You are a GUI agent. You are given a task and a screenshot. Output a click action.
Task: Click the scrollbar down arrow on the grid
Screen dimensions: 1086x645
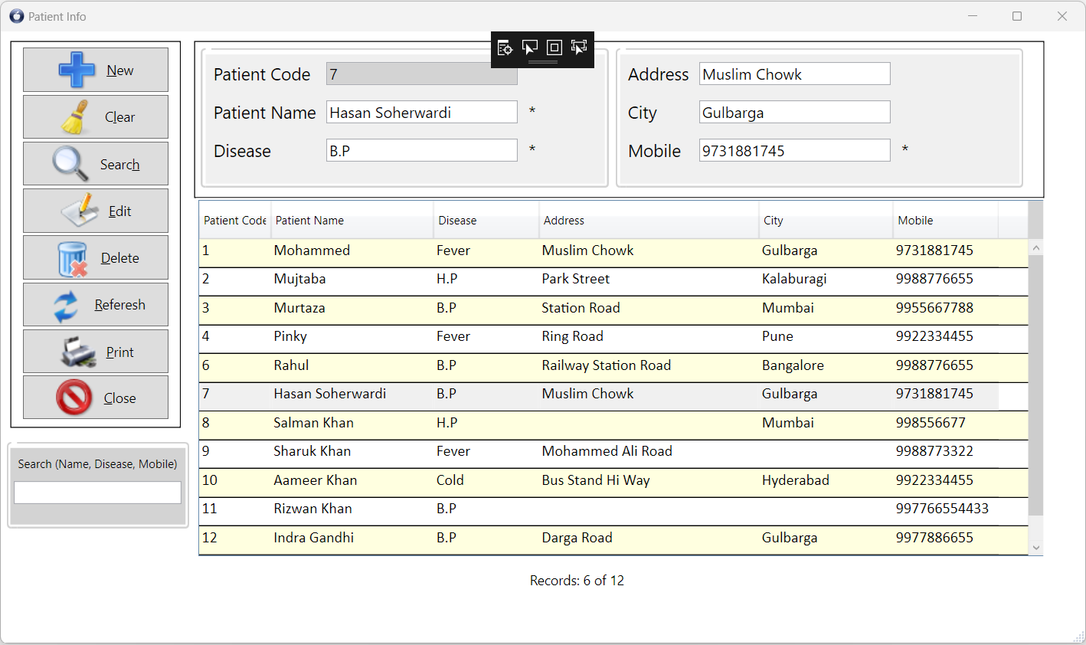[x=1036, y=548]
